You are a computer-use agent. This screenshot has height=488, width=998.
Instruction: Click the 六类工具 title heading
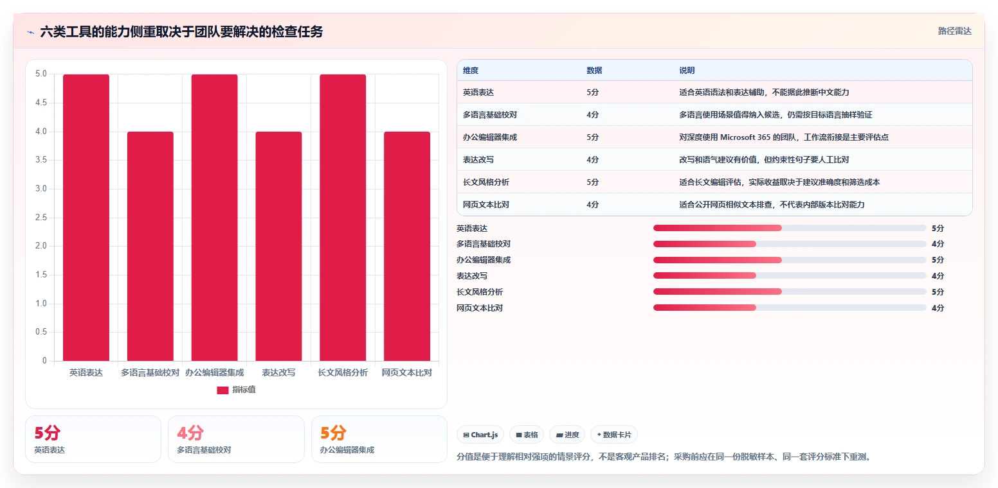[x=181, y=31]
